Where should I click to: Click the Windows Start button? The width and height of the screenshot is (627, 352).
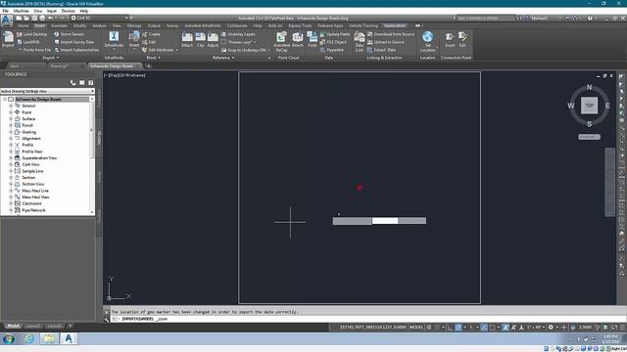pos(9,339)
